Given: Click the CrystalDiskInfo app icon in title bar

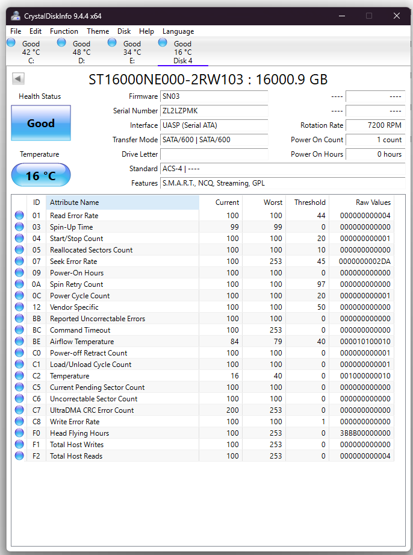Looking at the screenshot, I should click(16, 16).
